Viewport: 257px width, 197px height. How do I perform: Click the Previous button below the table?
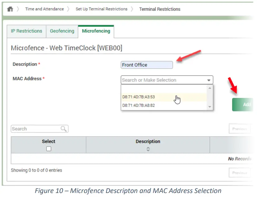pos(240,173)
